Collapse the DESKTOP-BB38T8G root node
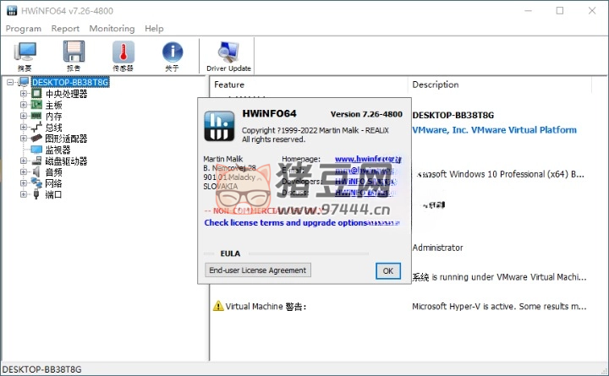Viewport: 609px width, 376px height. [10, 83]
